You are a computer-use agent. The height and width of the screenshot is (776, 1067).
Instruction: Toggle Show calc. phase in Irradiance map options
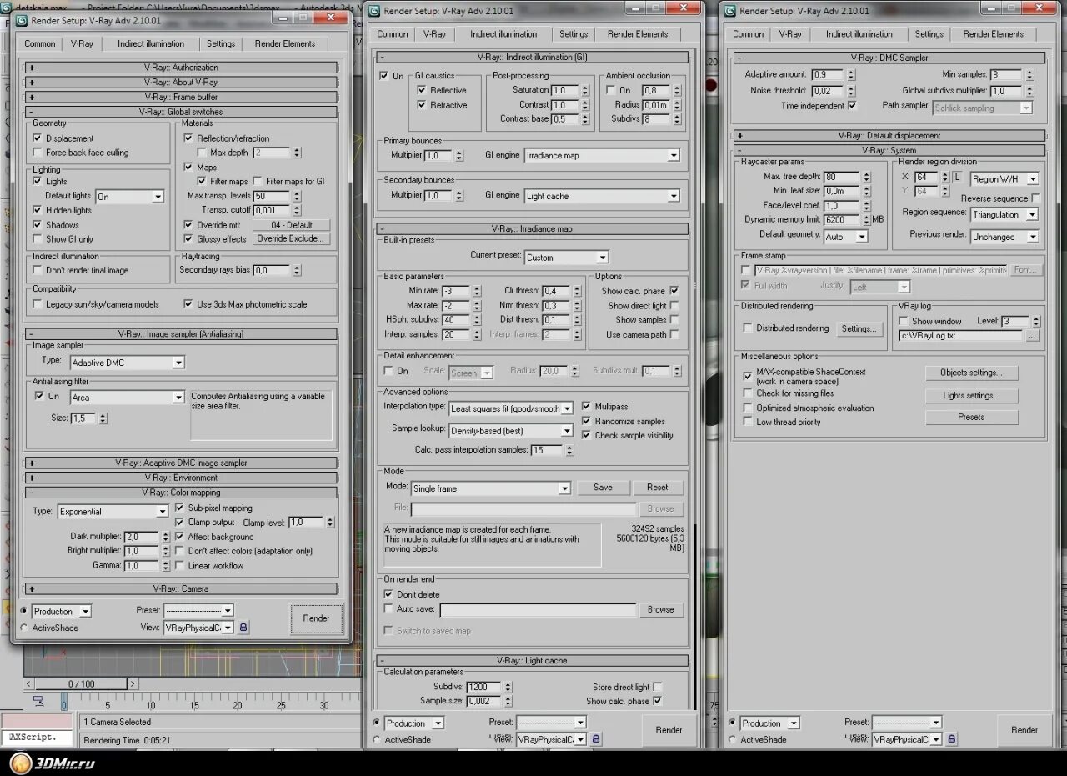[674, 291]
